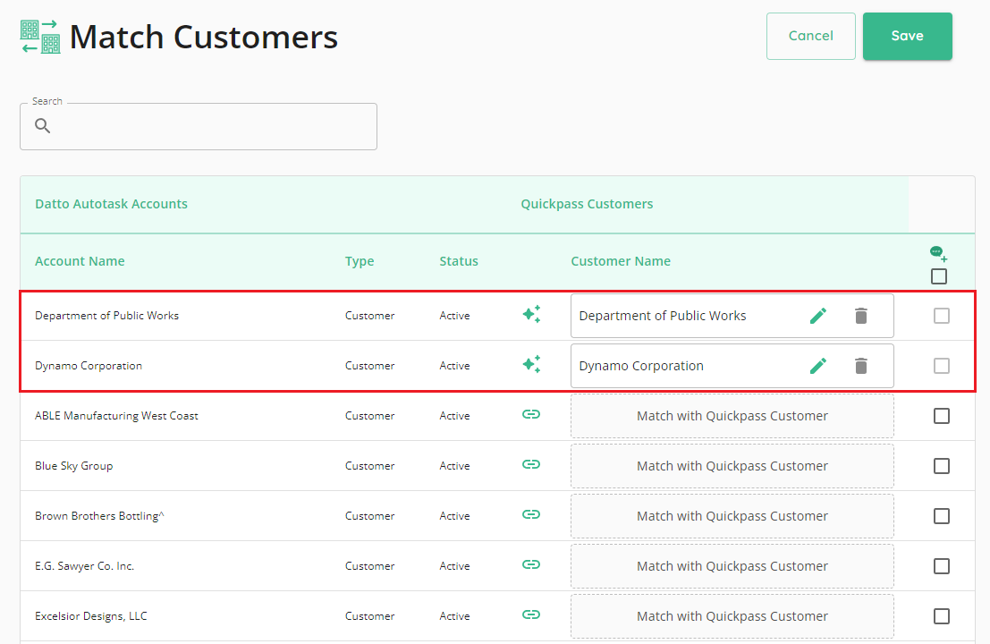990x644 pixels.
Task: Click auto-match sparkle icon for Dynamo Corporation
Action: coord(531,364)
